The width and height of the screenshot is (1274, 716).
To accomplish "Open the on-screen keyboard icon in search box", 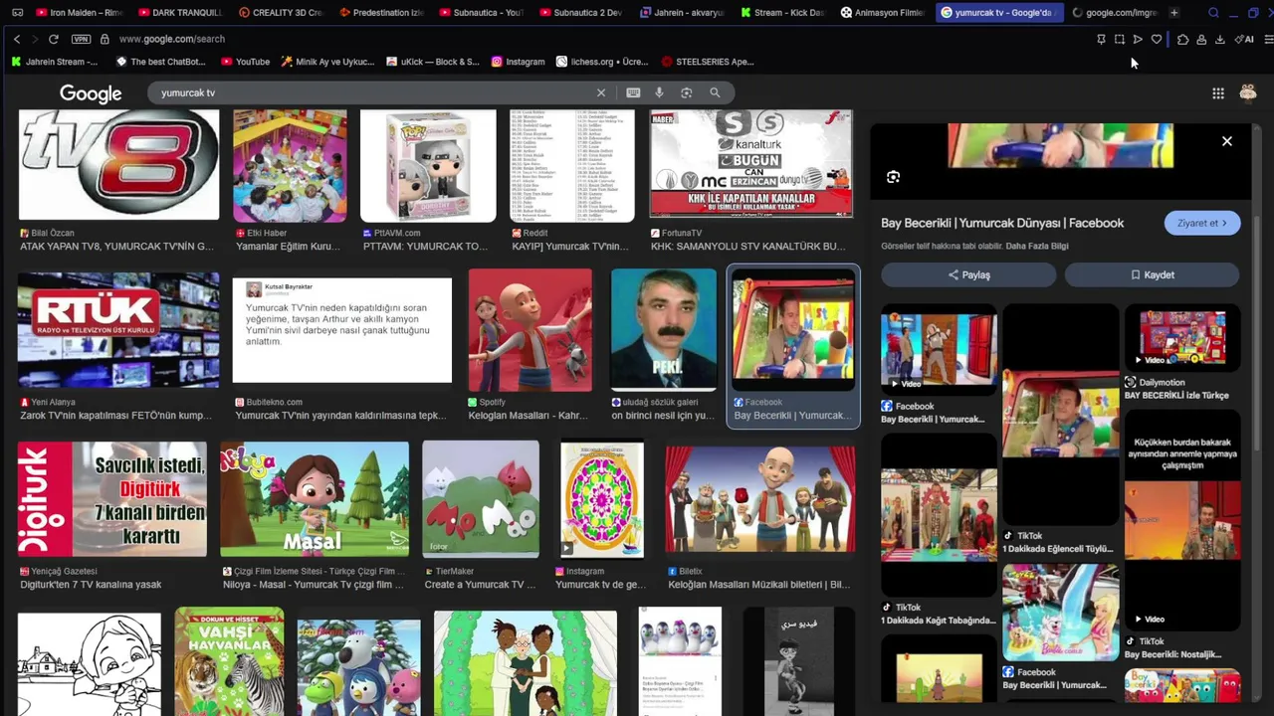I will 633,92.
